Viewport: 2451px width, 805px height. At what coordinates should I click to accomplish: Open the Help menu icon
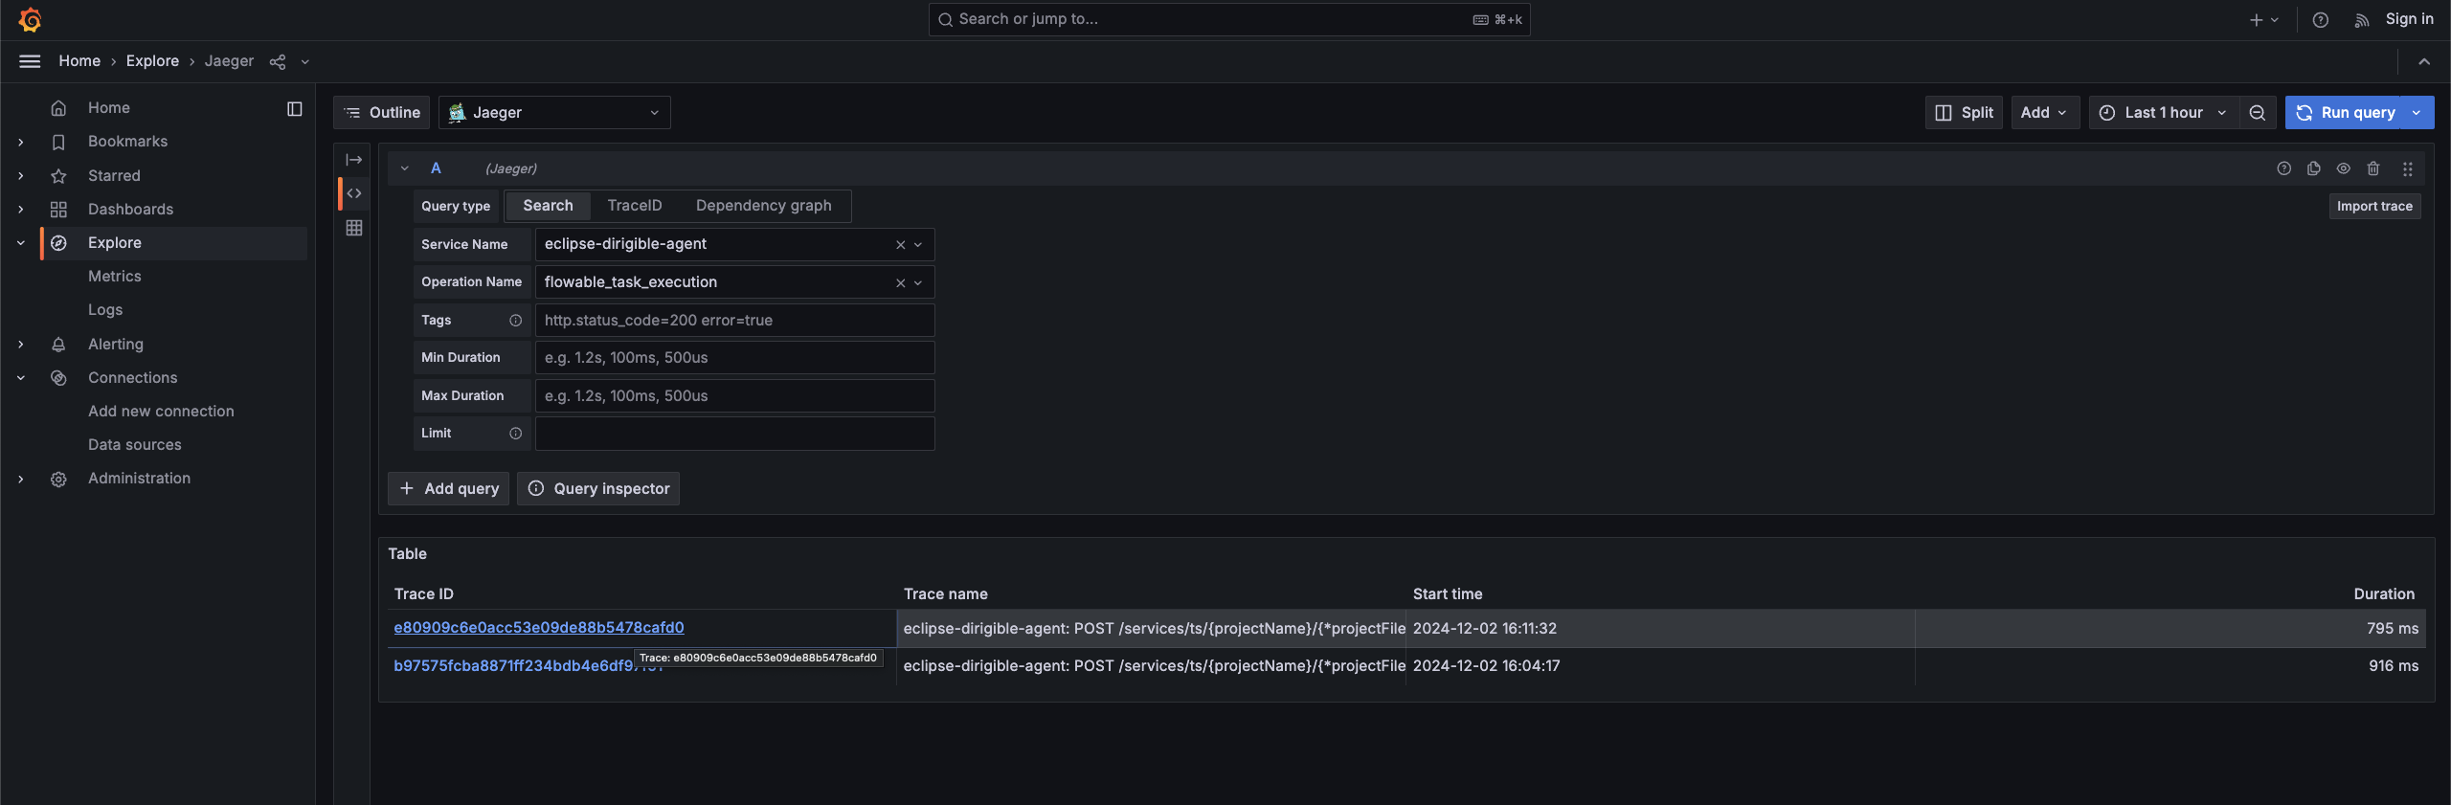(x=2321, y=19)
